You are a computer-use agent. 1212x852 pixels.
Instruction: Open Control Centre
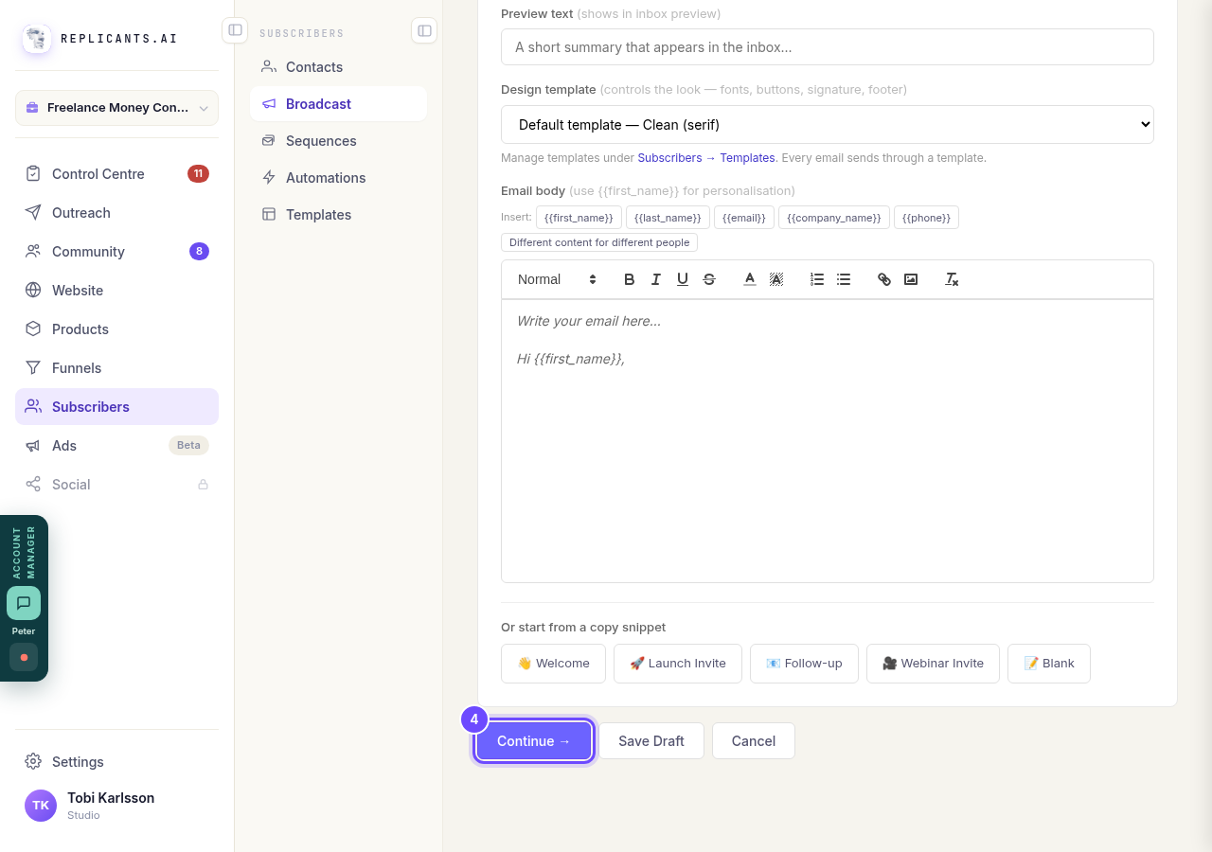tap(116, 174)
